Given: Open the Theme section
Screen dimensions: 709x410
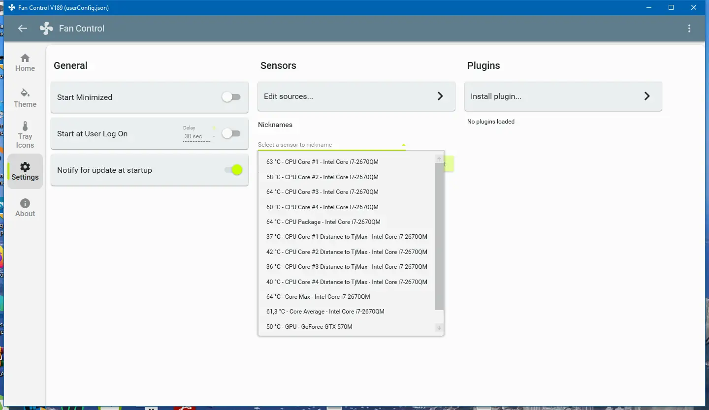Looking at the screenshot, I should (x=25, y=98).
